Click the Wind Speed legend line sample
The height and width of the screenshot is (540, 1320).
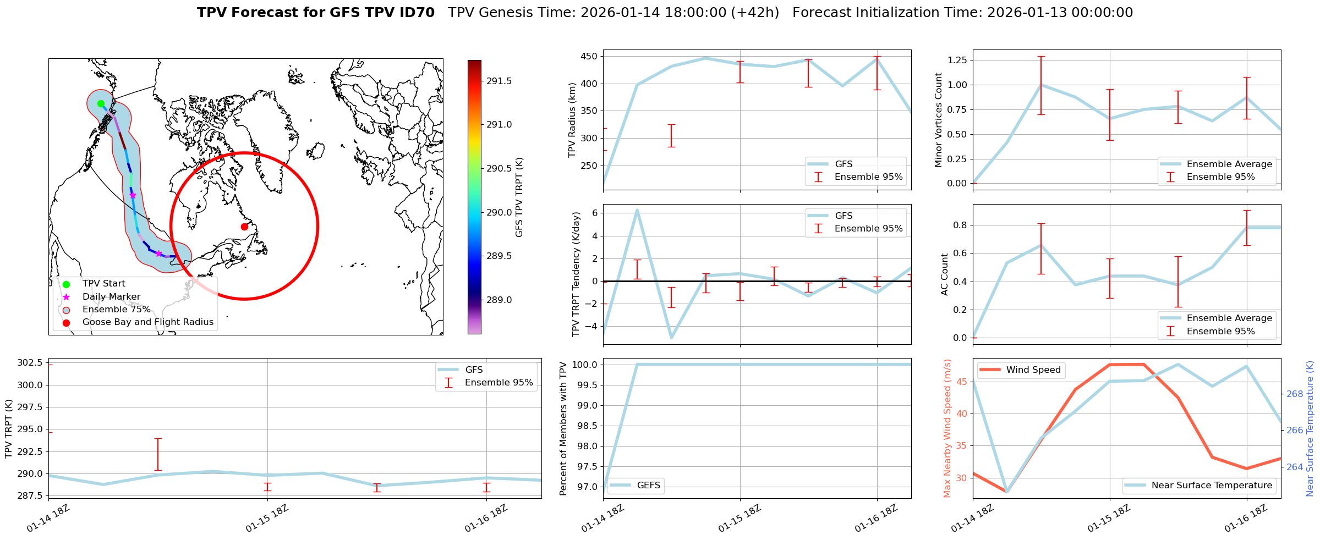tap(990, 370)
